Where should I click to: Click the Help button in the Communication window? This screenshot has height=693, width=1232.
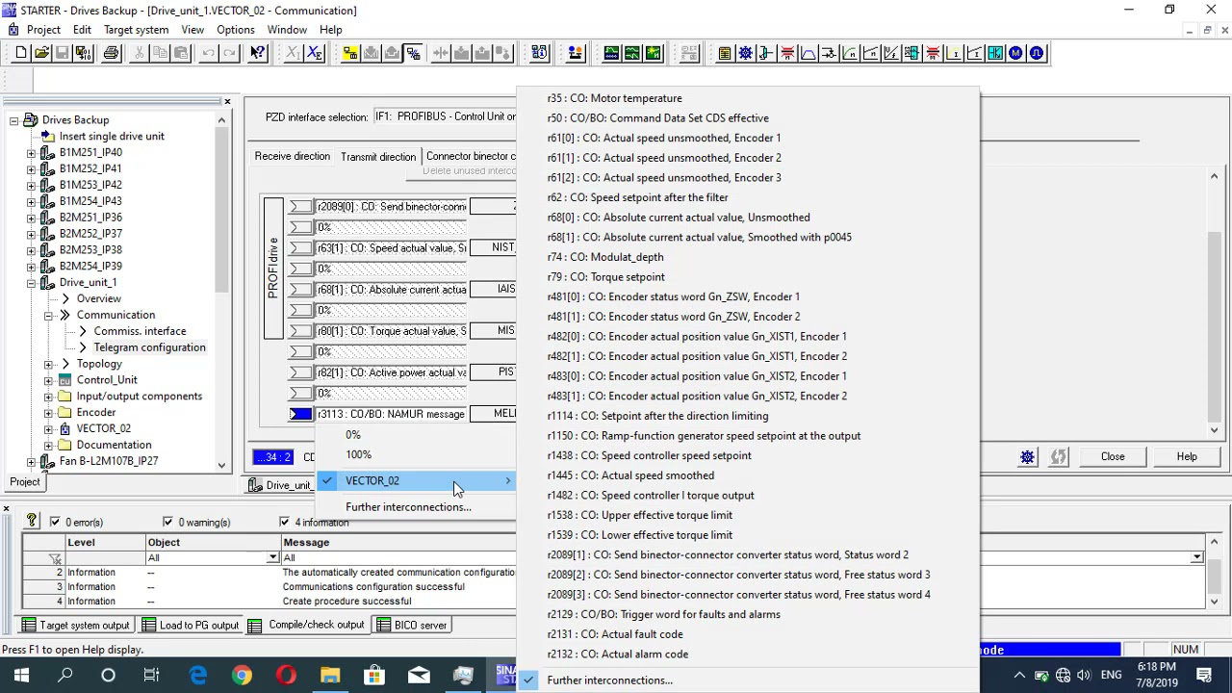(1187, 457)
